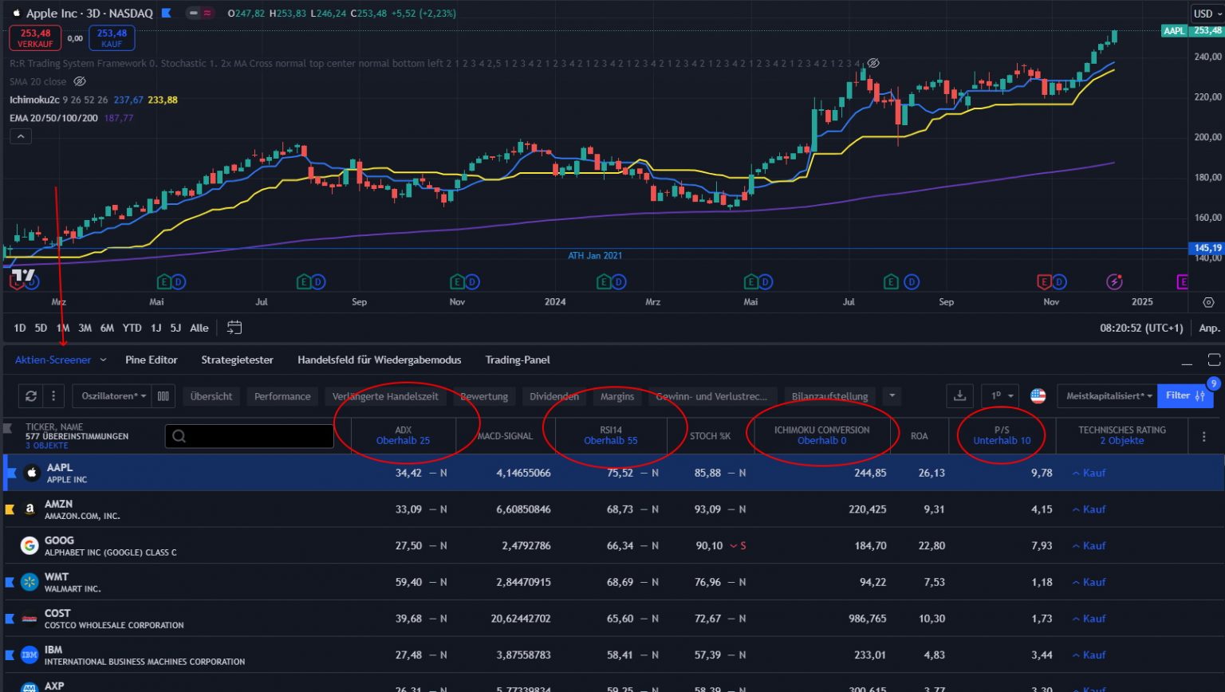Viewport: 1225px width, 692px height.
Task: Click the blue flag on the COST row
Action: click(10, 619)
